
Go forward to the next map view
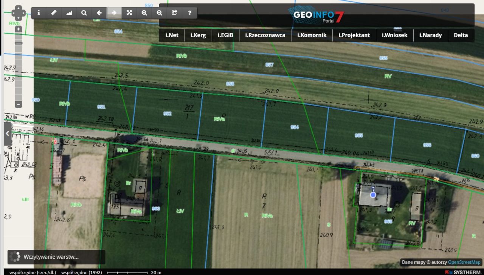(114, 13)
